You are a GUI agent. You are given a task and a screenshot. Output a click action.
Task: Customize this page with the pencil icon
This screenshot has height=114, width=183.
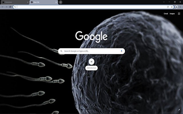179,110
